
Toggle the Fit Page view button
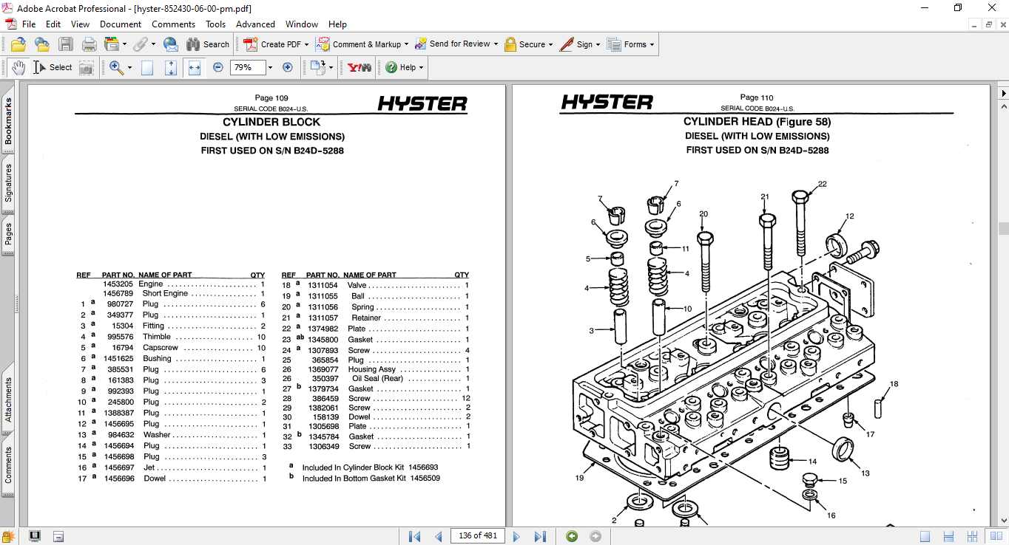pyautogui.click(x=171, y=67)
